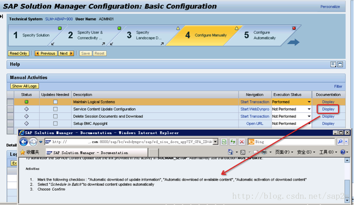
Task: Stop loading with the red X icon
Action: [x=242, y=142]
